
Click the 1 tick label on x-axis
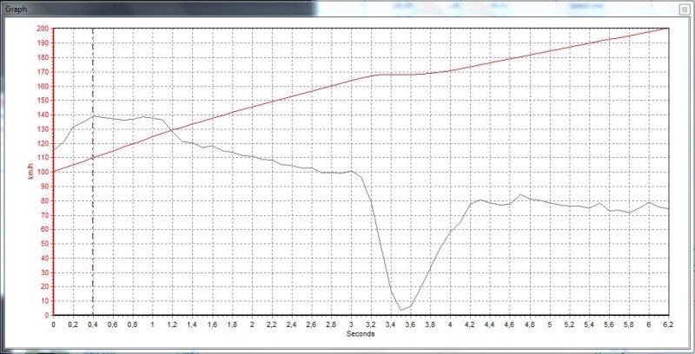coord(153,324)
